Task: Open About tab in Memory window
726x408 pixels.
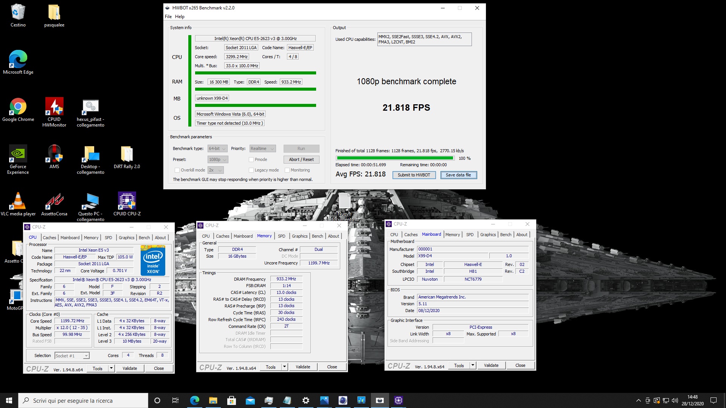Action: coord(334,236)
